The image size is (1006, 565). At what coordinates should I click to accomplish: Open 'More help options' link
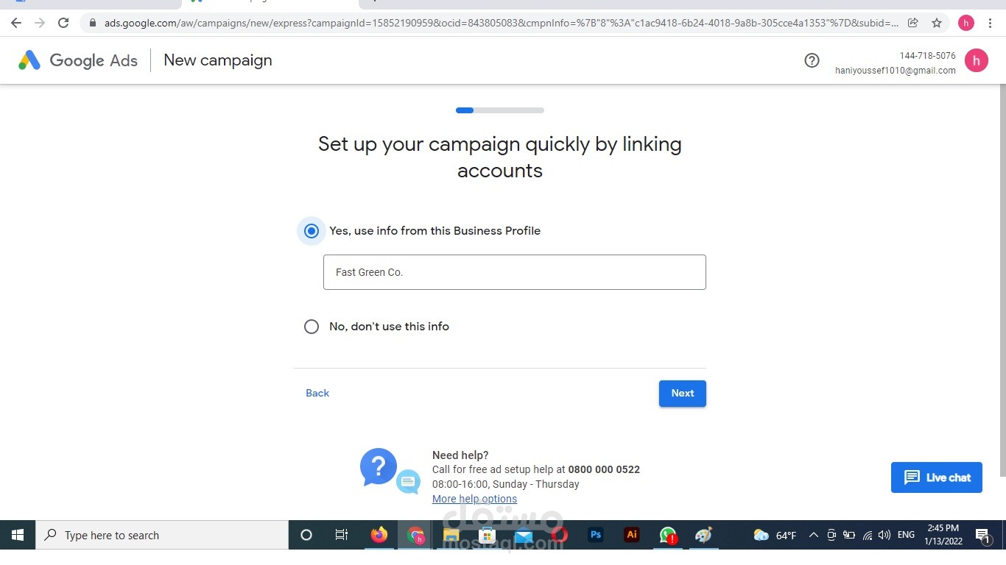[x=474, y=499]
